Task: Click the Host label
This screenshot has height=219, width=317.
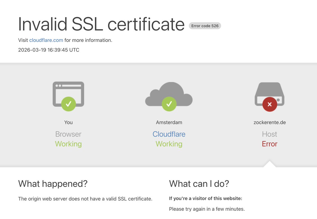Action: point(269,134)
